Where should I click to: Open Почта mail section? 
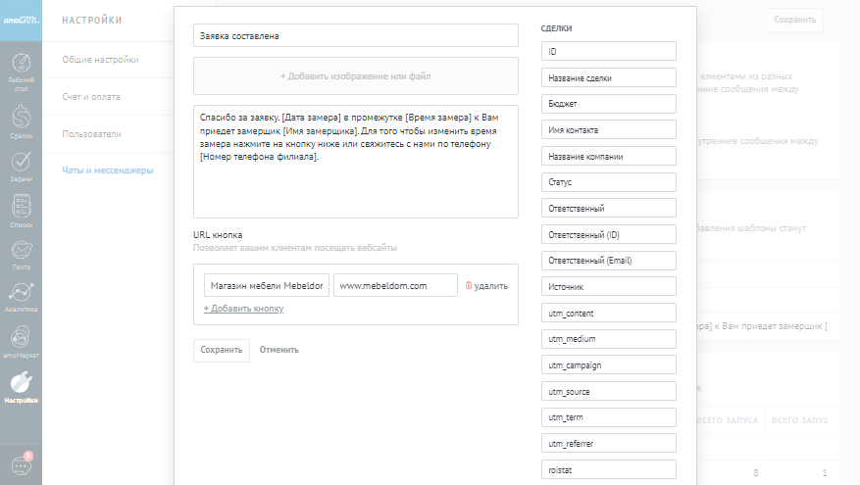pyautogui.click(x=21, y=256)
